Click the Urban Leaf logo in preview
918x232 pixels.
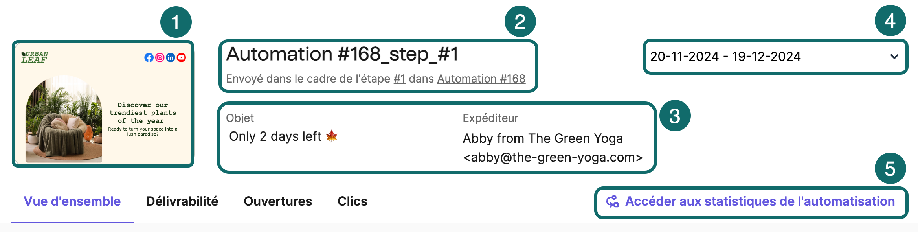coord(35,57)
